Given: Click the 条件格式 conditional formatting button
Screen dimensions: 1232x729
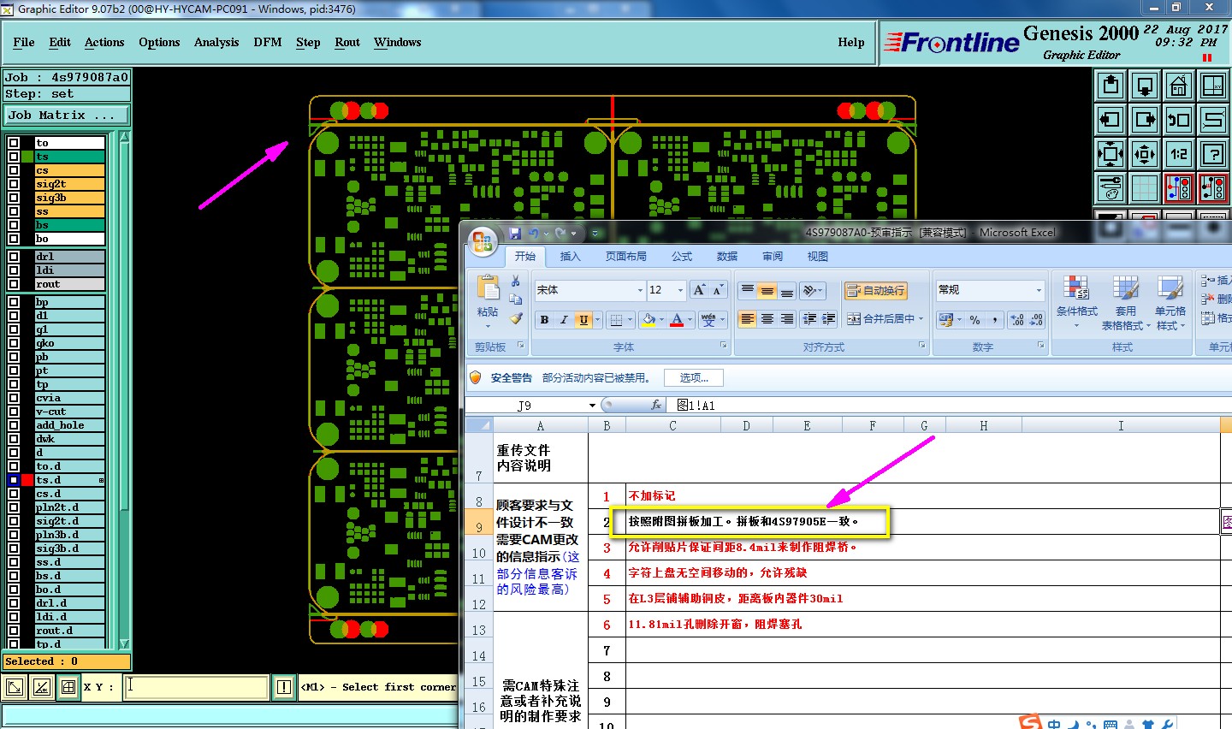Looking at the screenshot, I should (1076, 303).
